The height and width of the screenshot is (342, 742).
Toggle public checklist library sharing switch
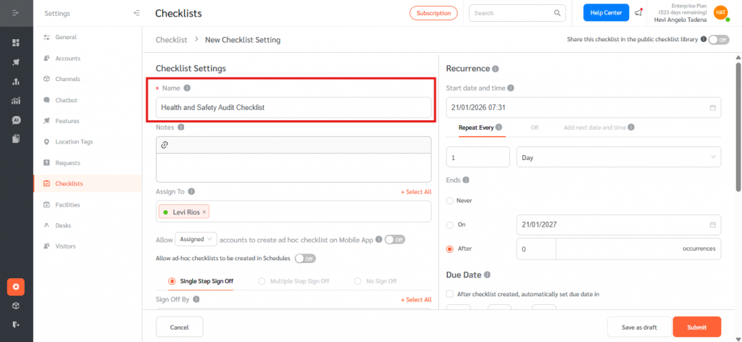[718, 40]
